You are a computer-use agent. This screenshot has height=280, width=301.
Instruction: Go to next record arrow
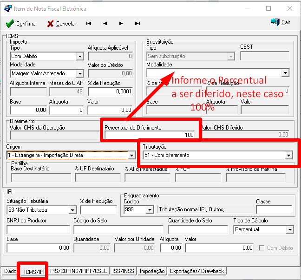121,24
